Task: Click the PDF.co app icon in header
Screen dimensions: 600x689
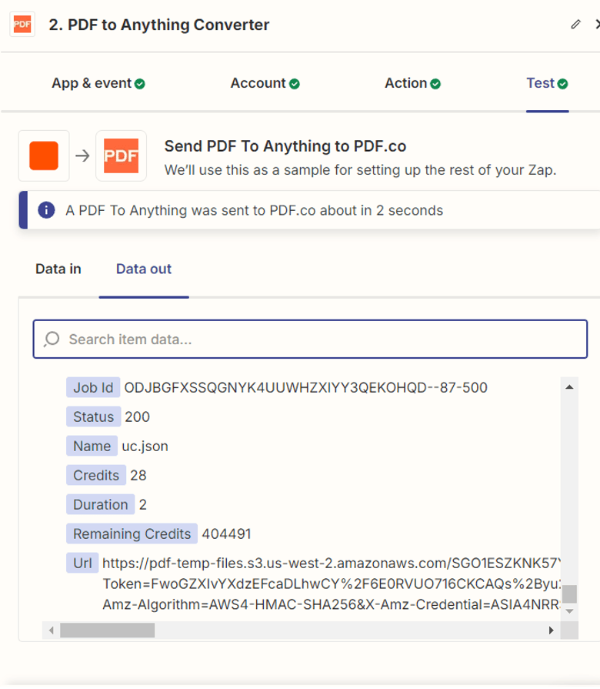Action: coord(22,25)
